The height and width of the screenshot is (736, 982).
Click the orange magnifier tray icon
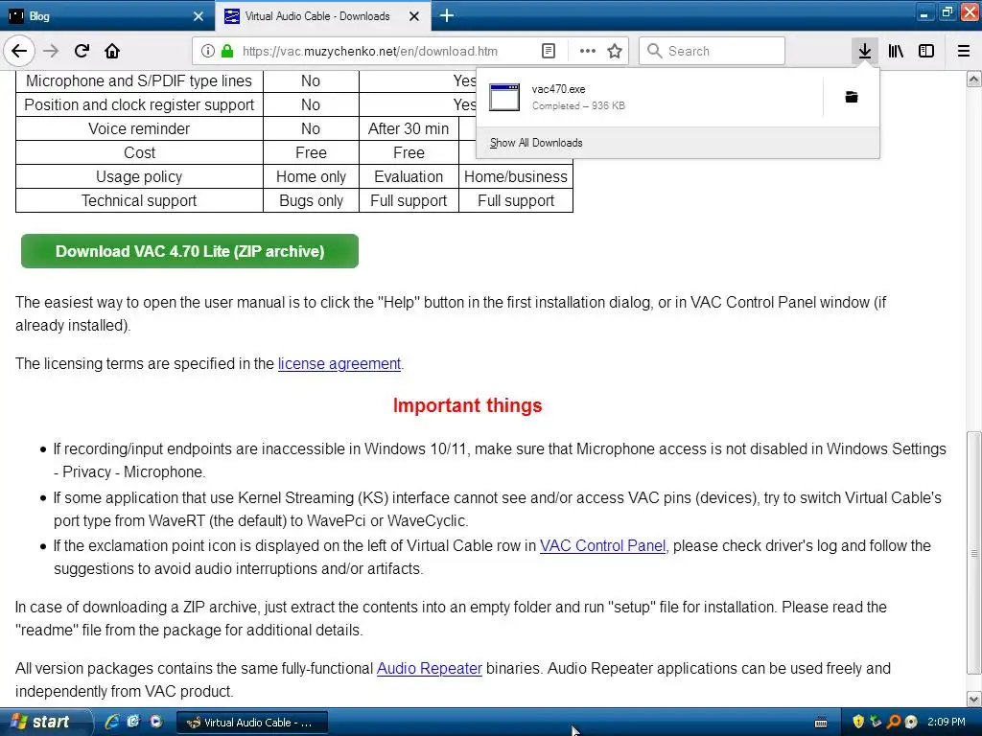894,722
